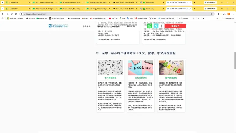
Task: Open the 中文補習課程 link
Action: click(110, 78)
